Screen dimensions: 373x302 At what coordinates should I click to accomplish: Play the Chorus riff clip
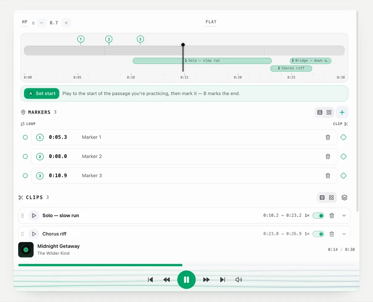pyautogui.click(x=34, y=234)
